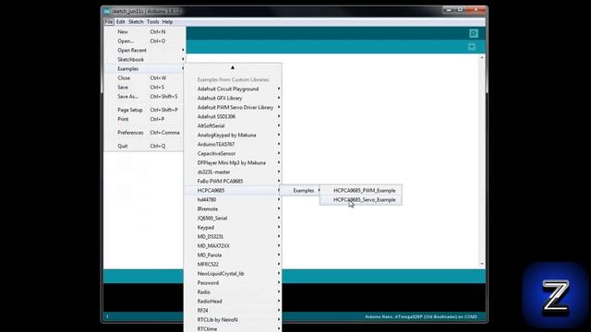Expand Adafruit GFX Library examples
Screen dimensions: 591x332
click(x=233, y=99)
